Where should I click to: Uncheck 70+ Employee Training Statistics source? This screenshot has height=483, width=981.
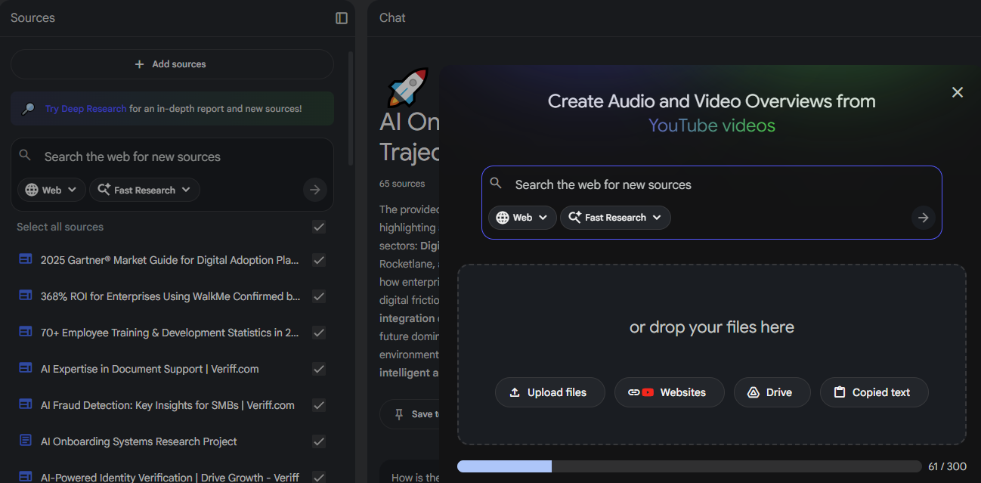[x=319, y=333]
